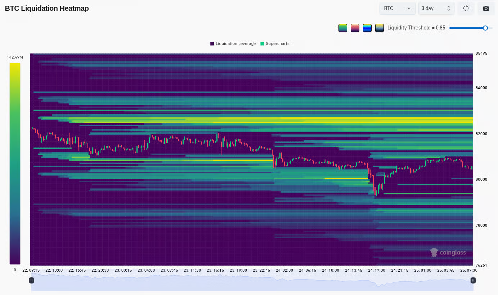Image resolution: width=498 pixels, height=295 pixels.
Task: Click the left range handle of time navigator
Action: [32, 280]
